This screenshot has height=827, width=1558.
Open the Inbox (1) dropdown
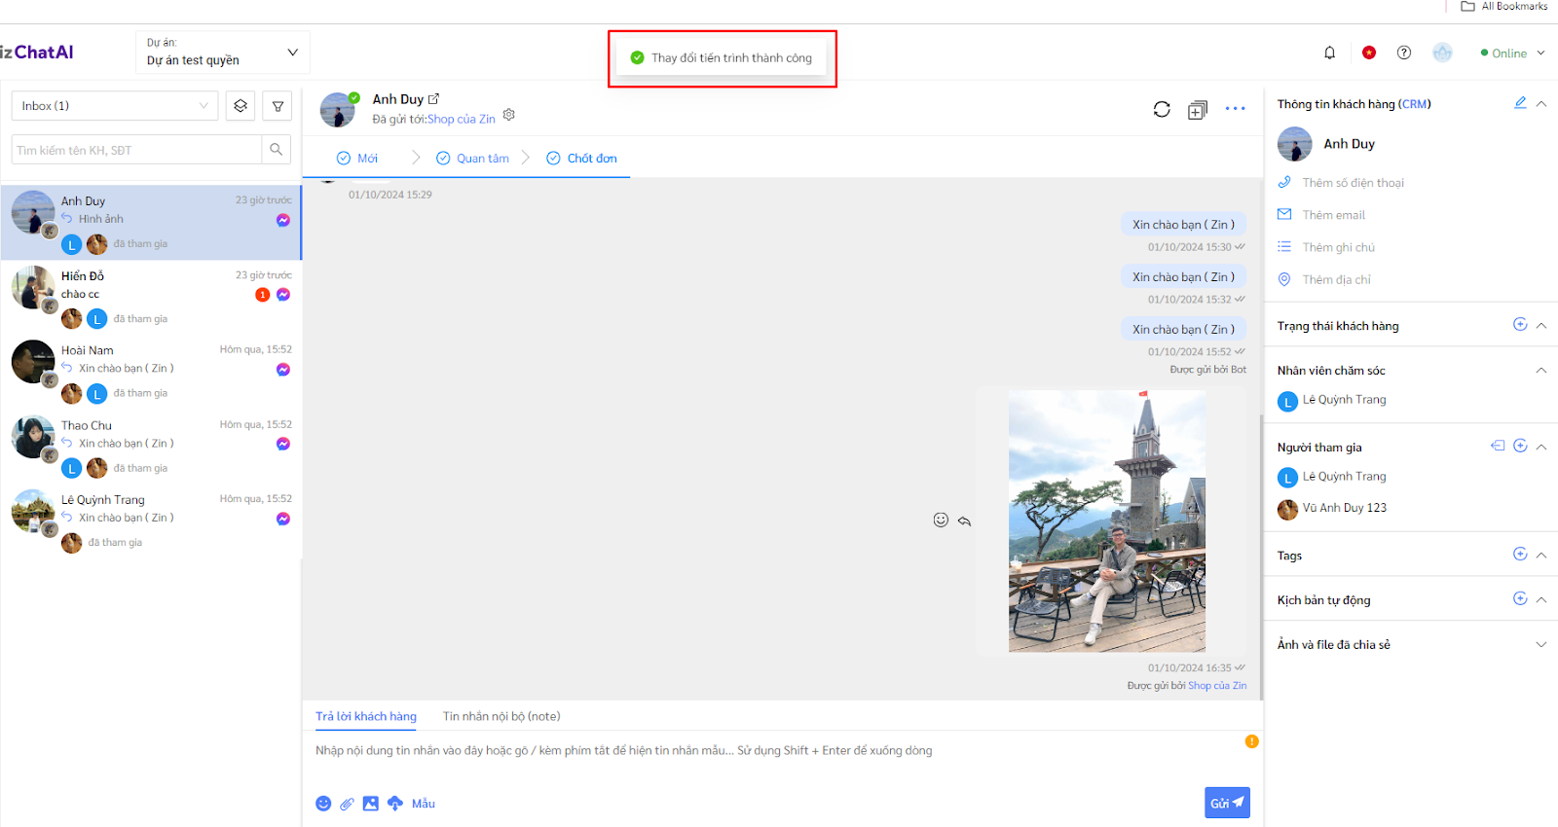(115, 106)
